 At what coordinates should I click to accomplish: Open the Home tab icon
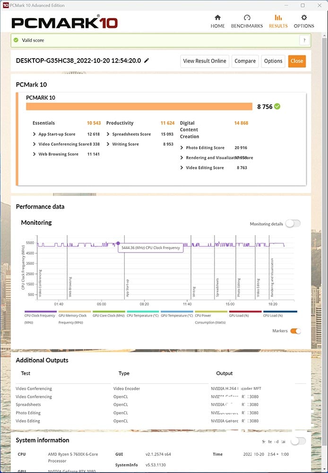click(x=217, y=18)
